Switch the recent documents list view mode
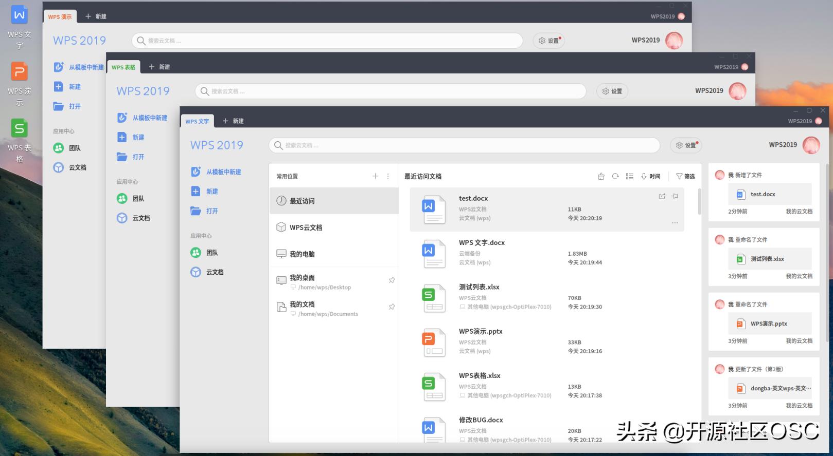Viewport: 833px width, 456px height. pos(629,176)
